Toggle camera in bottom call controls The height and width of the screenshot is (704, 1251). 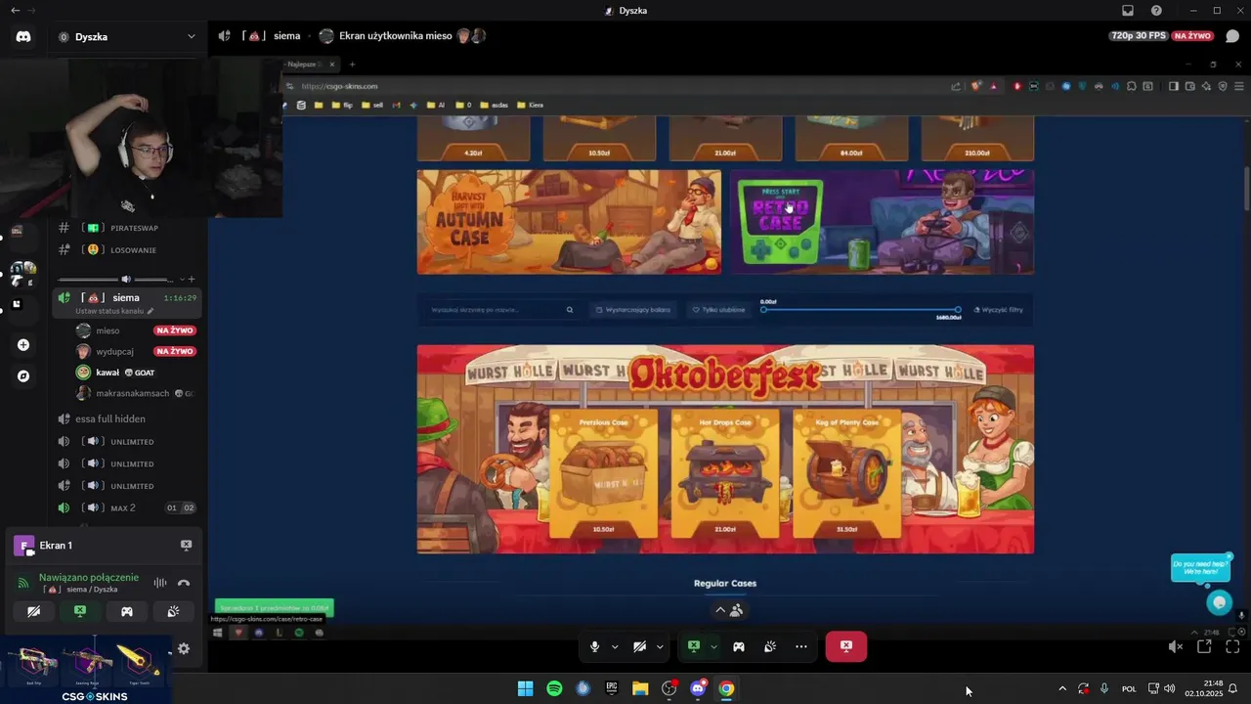(639, 646)
